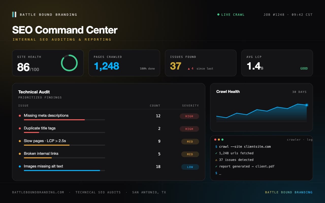This screenshot has width=325, height=203.
Task: Click the ISSUE column header
Action: 23,106
